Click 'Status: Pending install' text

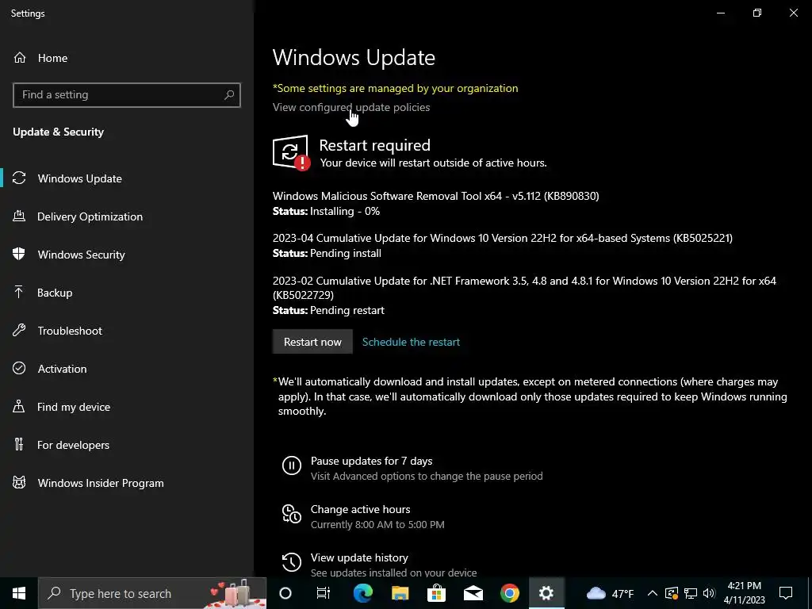click(327, 253)
